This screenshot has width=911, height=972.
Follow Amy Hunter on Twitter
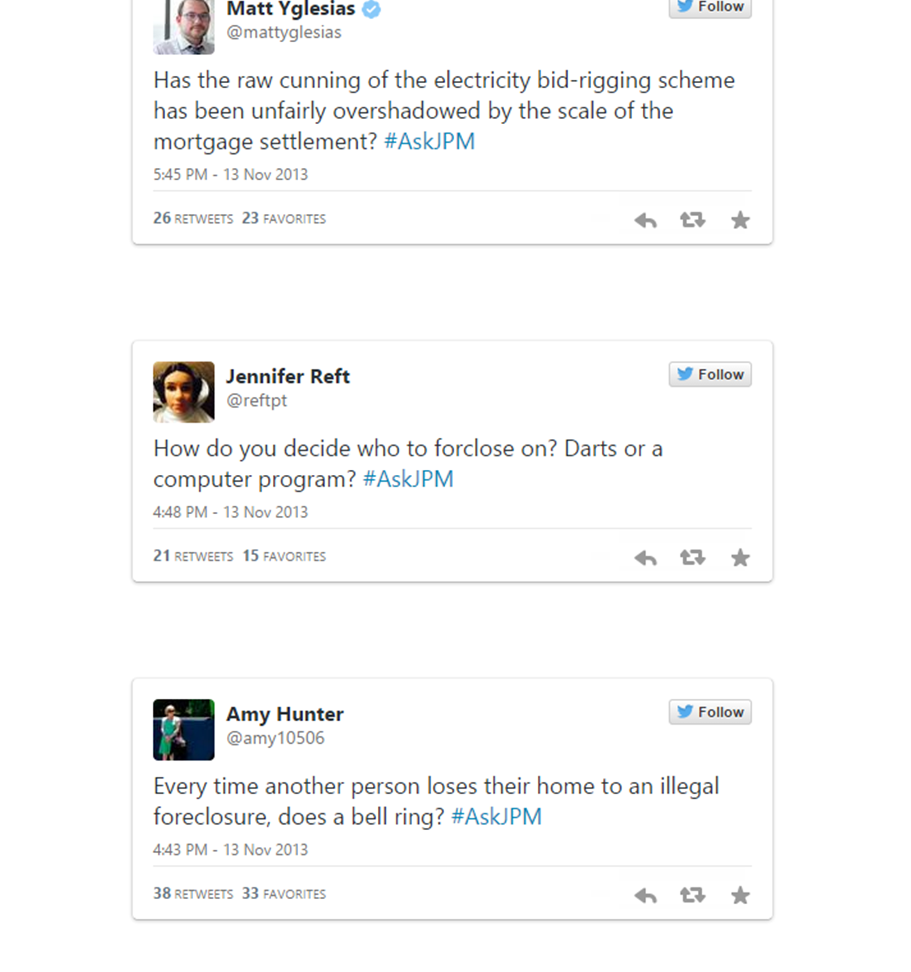[x=709, y=712]
